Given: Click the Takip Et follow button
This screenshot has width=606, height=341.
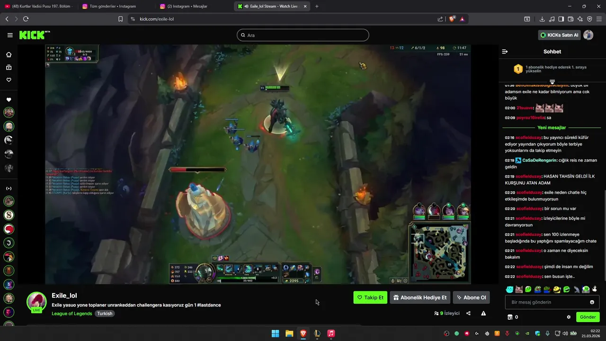Looking at the screenshot, I should tap(370, 297).
